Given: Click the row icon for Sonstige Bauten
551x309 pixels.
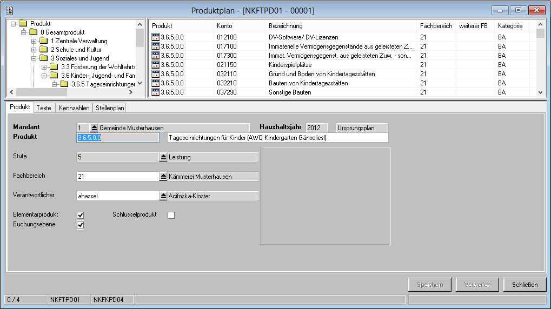Looking at the screenshot, I should click(156, 92).
